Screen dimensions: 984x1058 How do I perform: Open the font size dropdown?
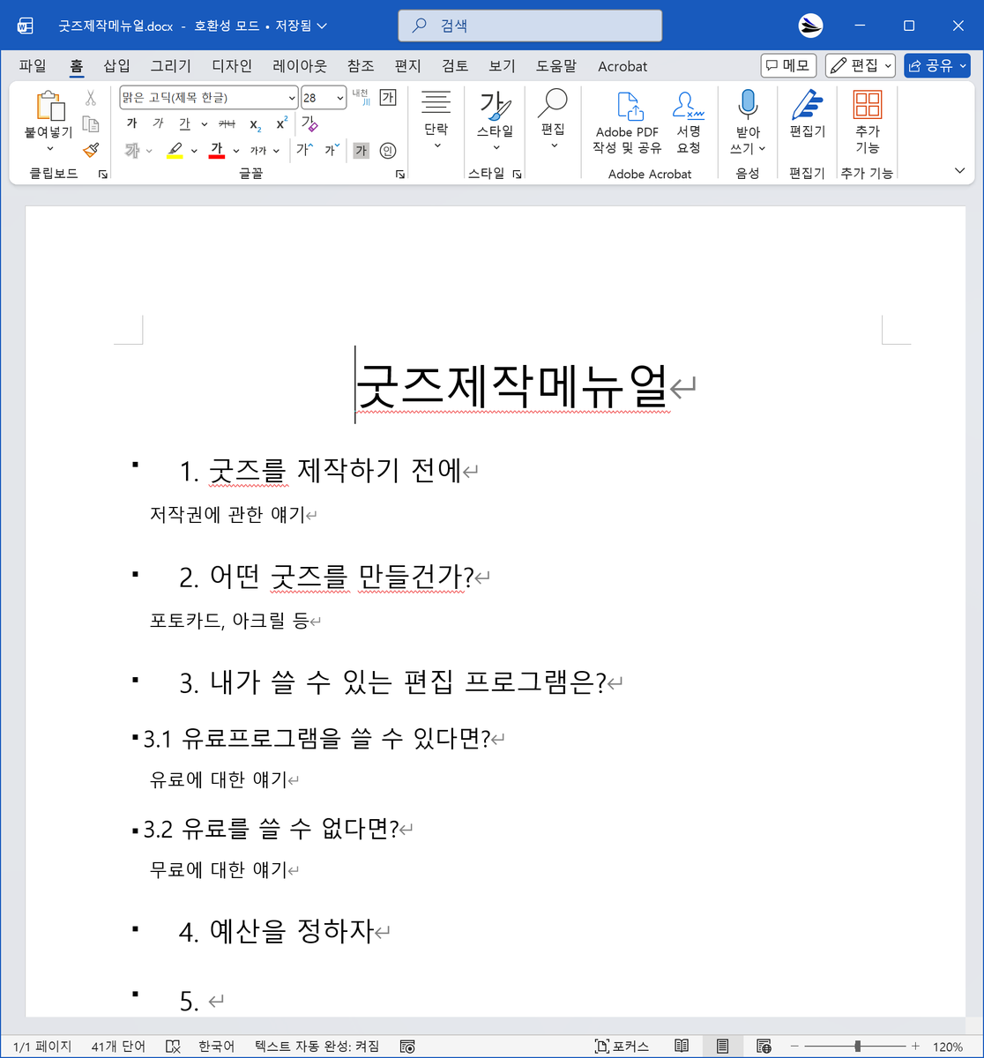339,98
